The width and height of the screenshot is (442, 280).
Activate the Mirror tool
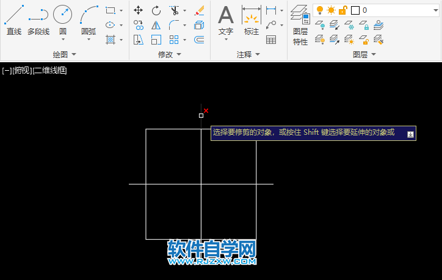click(x=156, y=25)
